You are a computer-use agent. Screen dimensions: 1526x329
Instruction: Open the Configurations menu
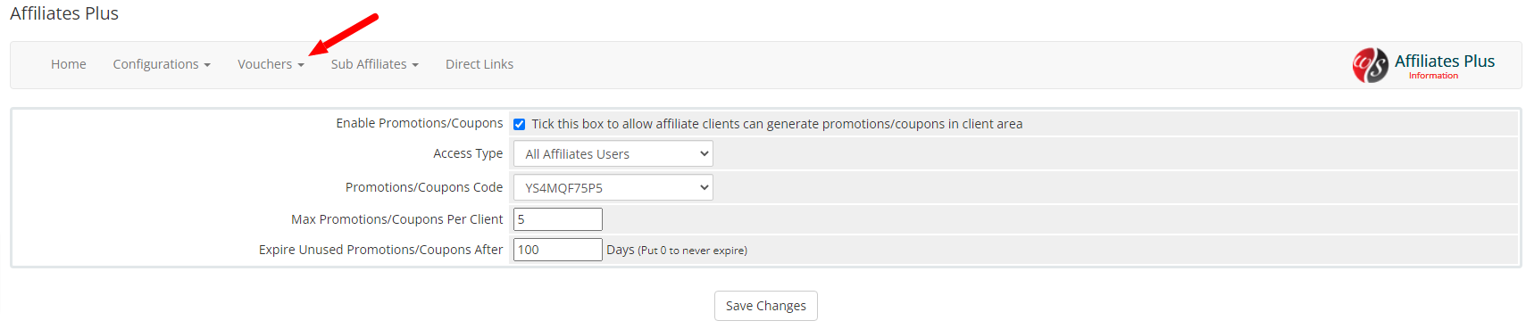tap(162, 64)
